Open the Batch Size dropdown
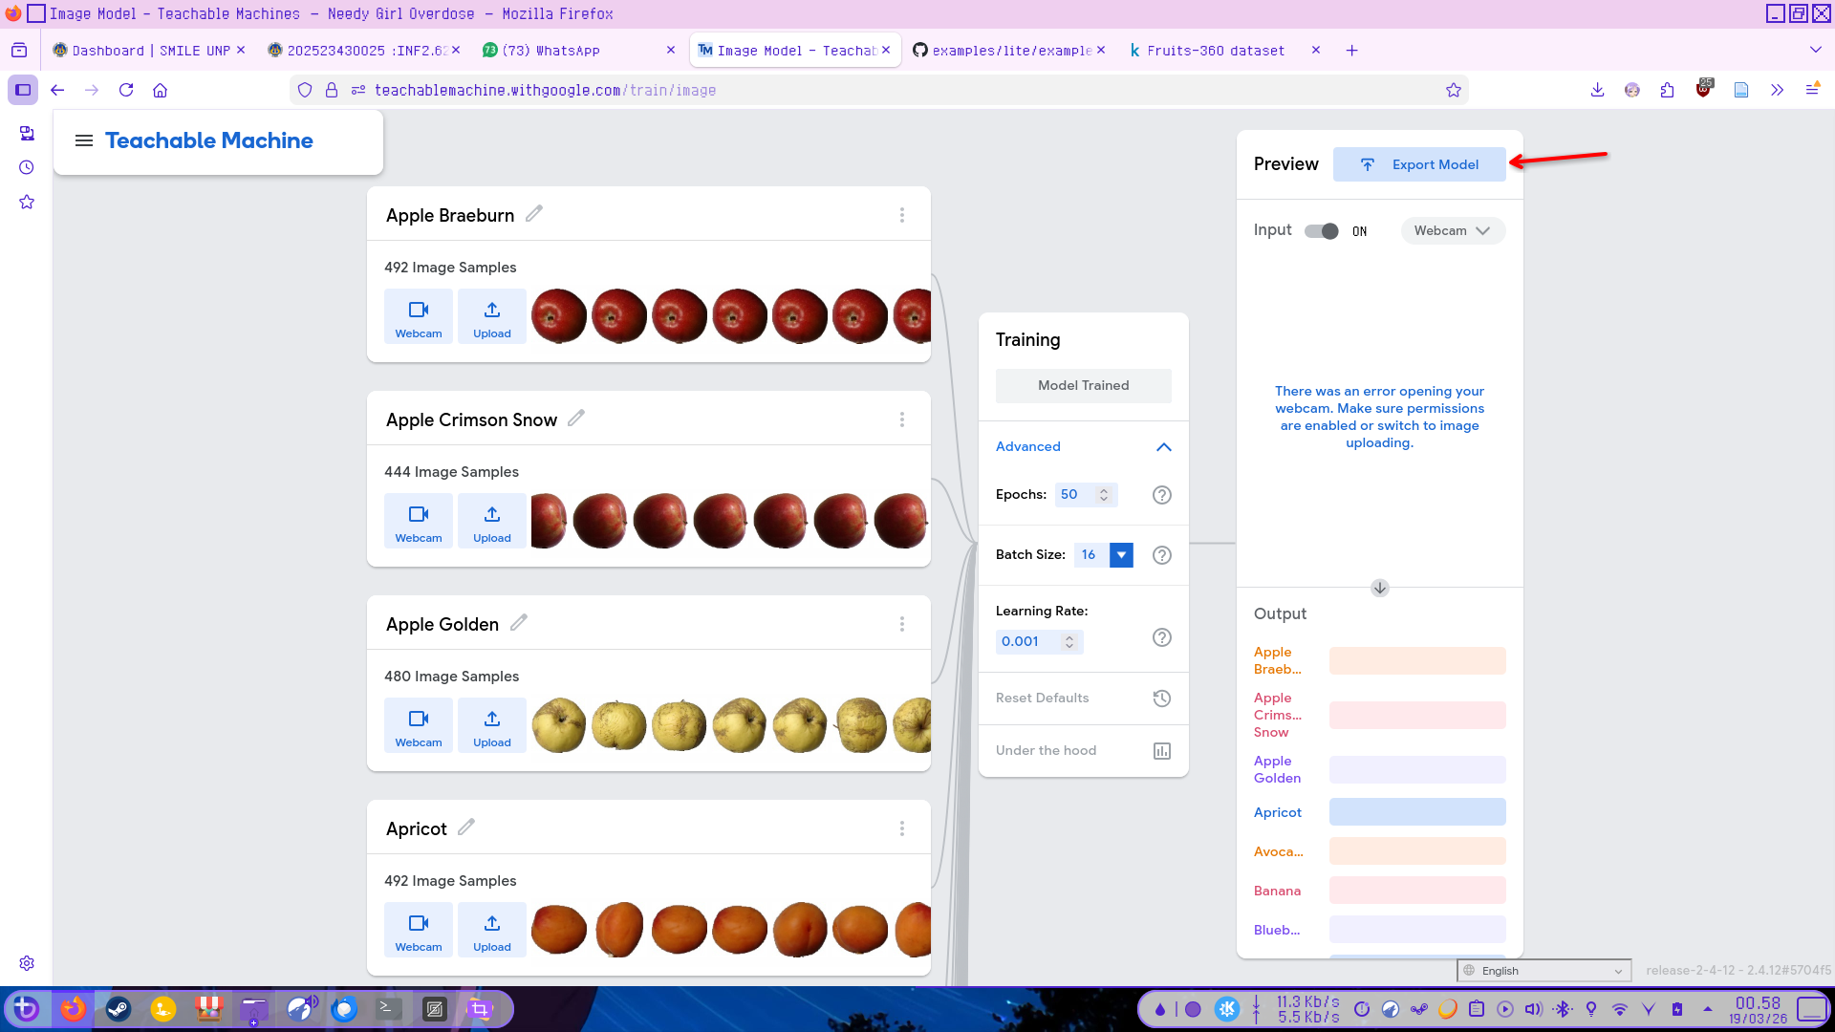Viewport: 1835px width, 1032px height. pos(1121,555)
